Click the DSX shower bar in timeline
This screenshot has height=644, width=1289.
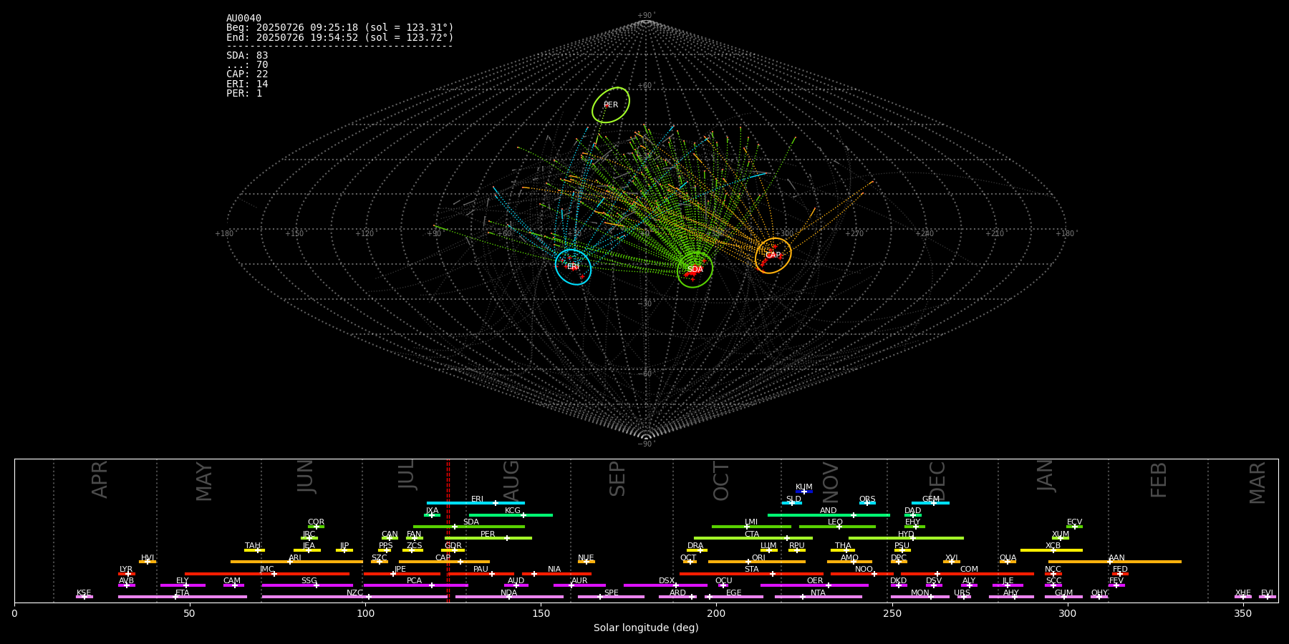pos(665,585)
